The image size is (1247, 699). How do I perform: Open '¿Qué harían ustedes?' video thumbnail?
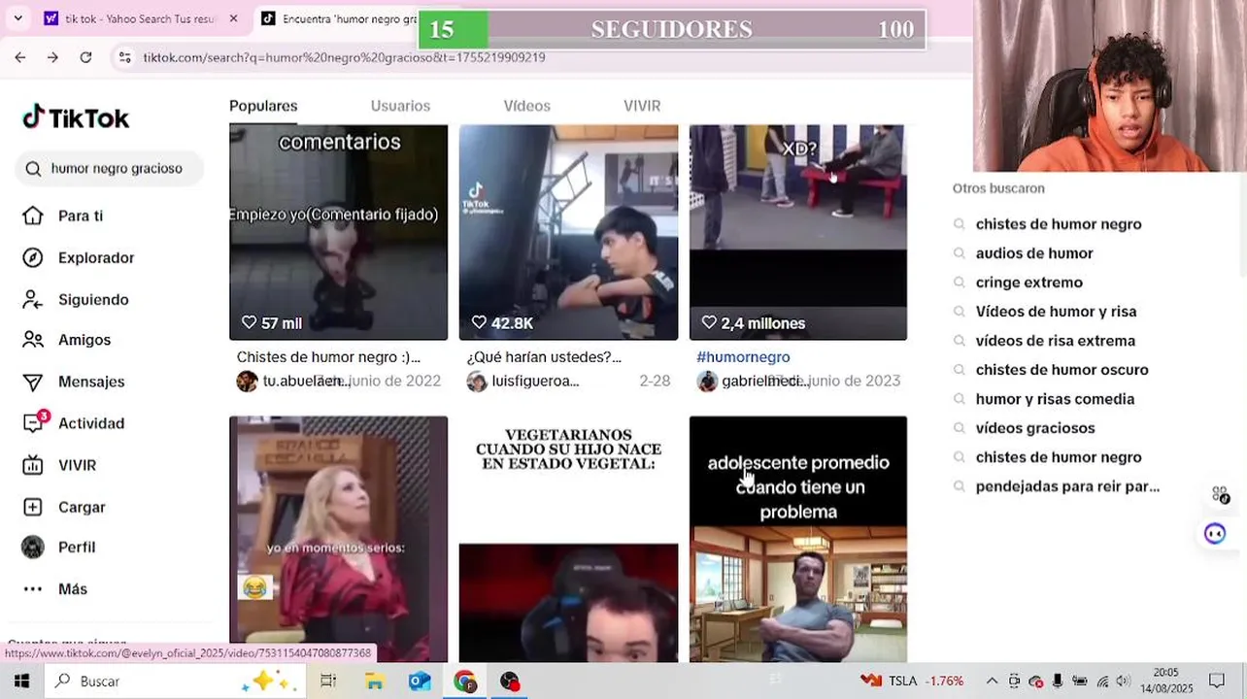point(568,232)
